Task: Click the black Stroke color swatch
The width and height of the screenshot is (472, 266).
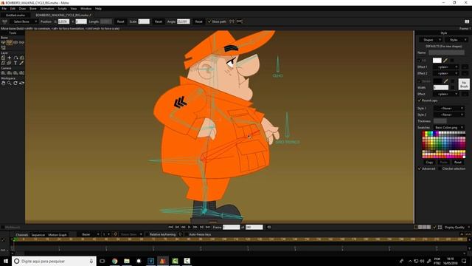Action: click(437, 81)
